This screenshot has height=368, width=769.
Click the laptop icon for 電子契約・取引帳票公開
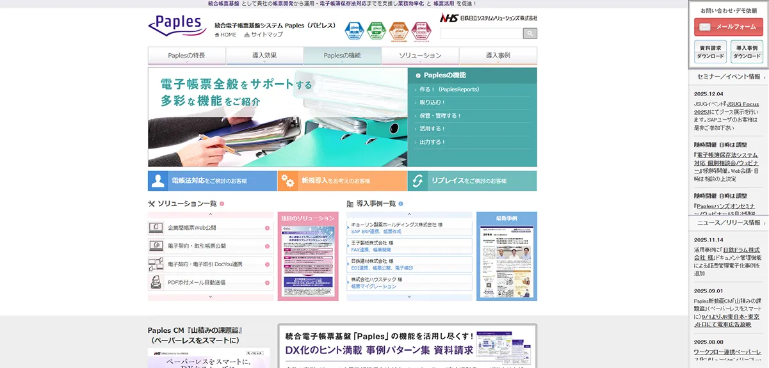(x=156, y=246)
